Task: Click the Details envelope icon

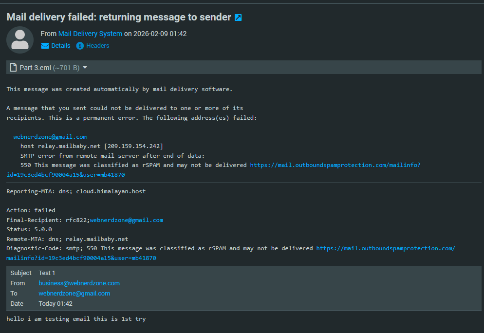Action: point(45,46)
